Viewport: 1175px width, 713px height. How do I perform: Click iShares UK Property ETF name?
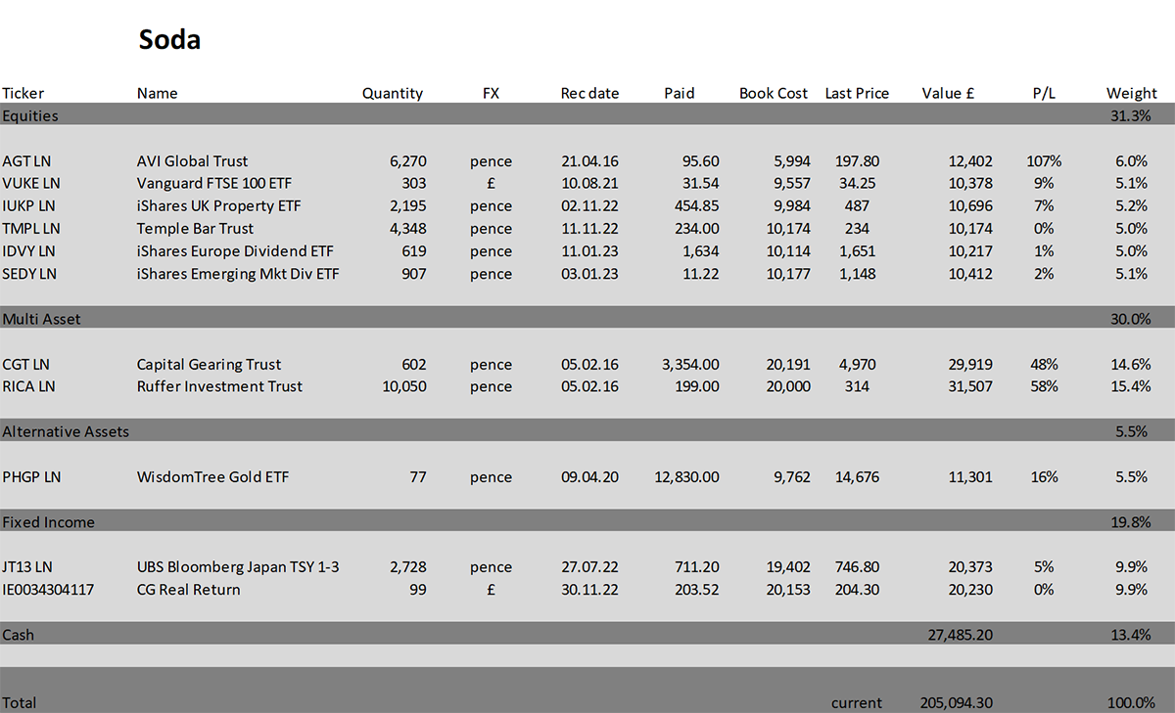(219, 206)
